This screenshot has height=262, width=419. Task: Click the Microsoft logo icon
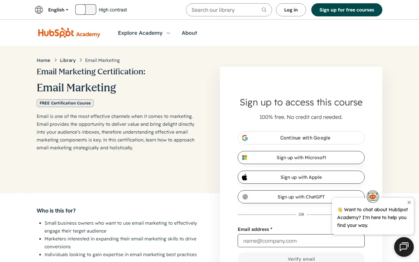pos(245,158)
